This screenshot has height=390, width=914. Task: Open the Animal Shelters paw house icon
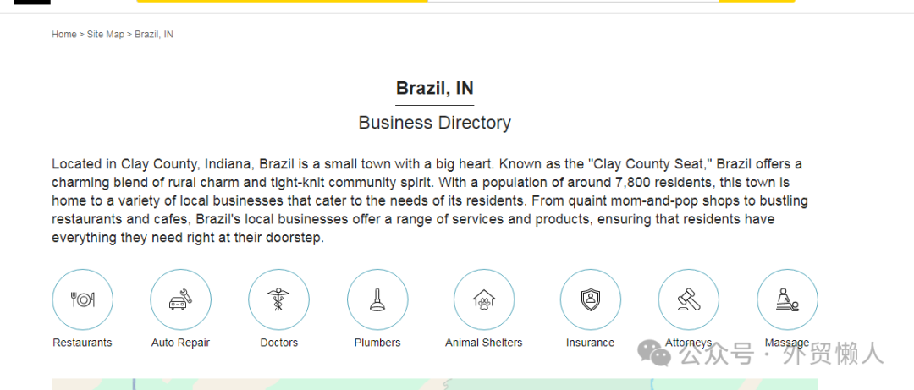[x=484, y=299]
